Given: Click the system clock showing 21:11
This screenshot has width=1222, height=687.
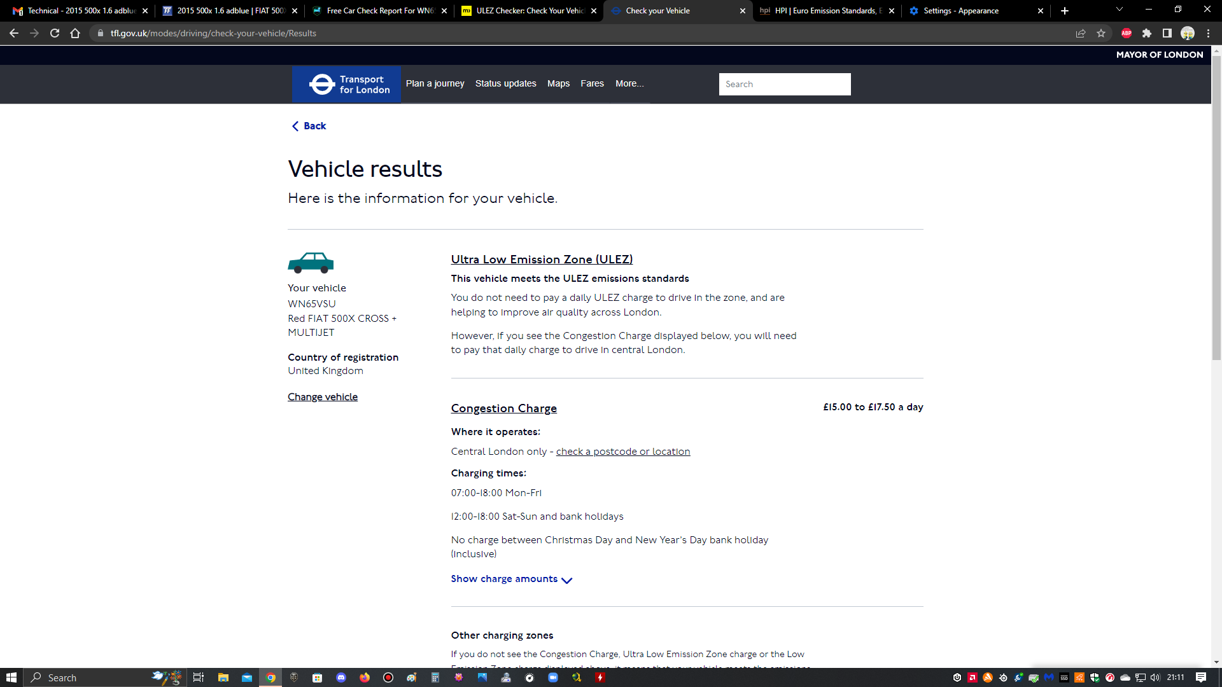Looking at the screenshot, I should 1176,677.
